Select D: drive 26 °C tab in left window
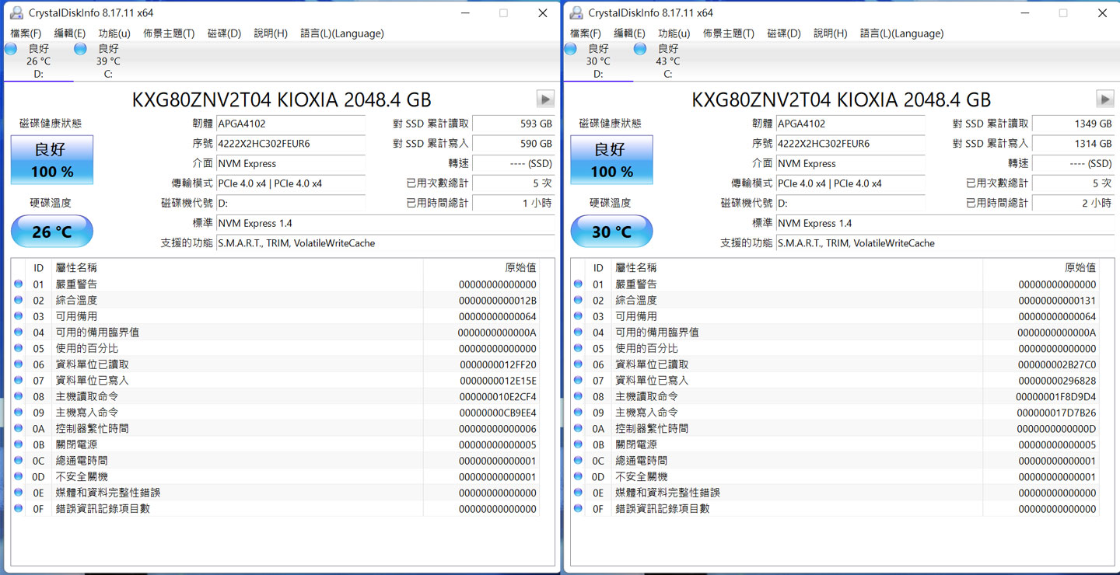The width and height of the screenshot is (1120, 575). (38, 61)
